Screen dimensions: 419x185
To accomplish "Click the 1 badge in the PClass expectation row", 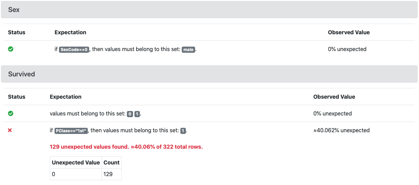I will tap(183, 131).
